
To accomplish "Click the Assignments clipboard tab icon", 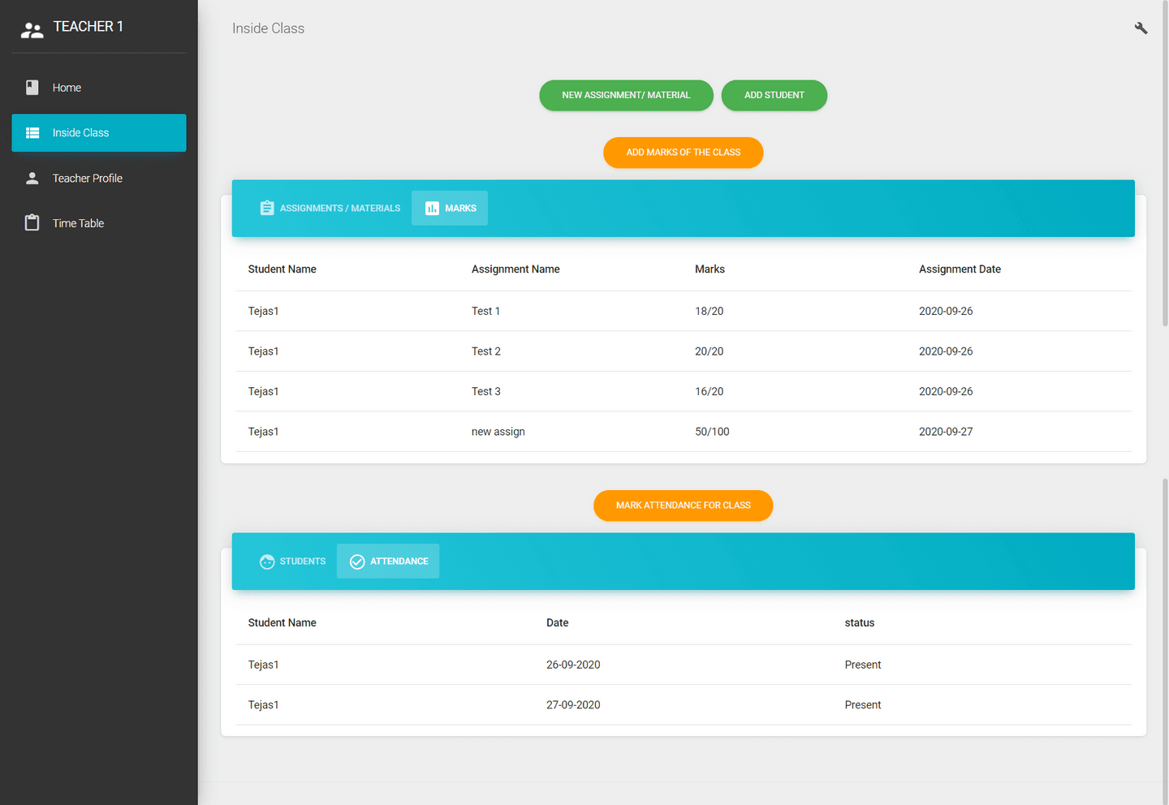I will 267,208.
